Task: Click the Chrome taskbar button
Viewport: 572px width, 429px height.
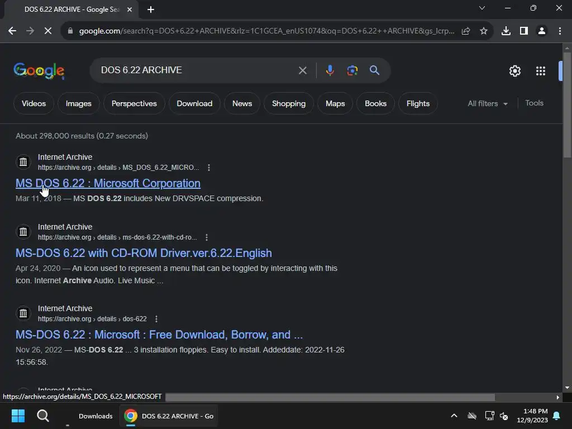Action: 169,416
